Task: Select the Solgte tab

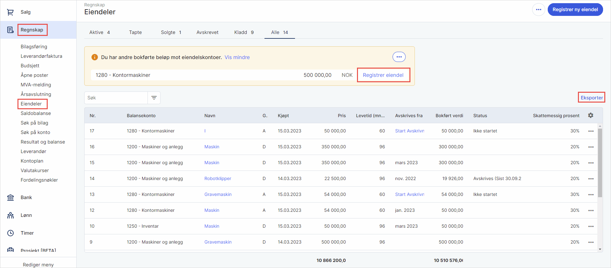Action: [171, 32]
